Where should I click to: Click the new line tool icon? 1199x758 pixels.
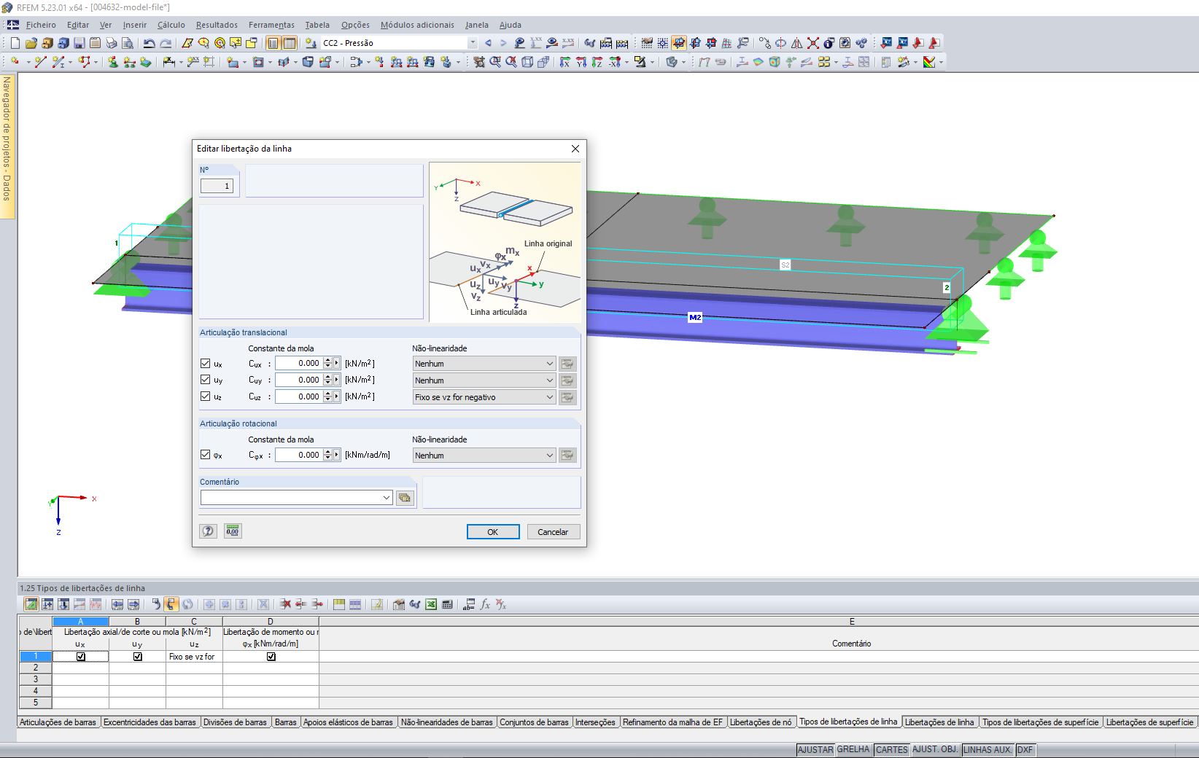[41, 62]
